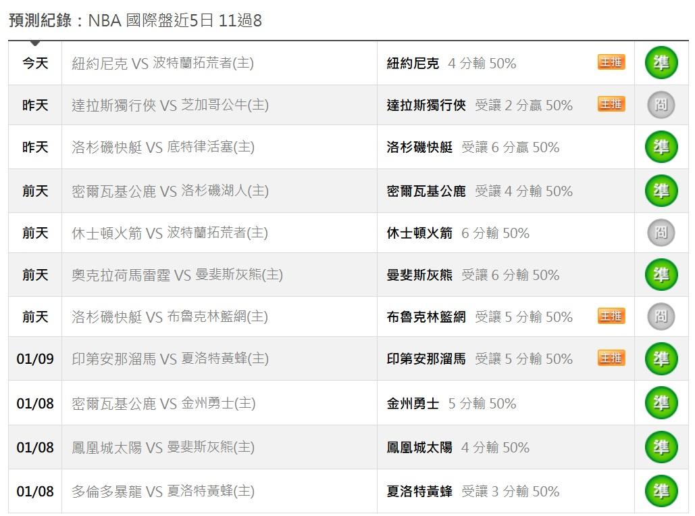Click the 01/09 date cell
695x516 pixels.
pos(35,358)
